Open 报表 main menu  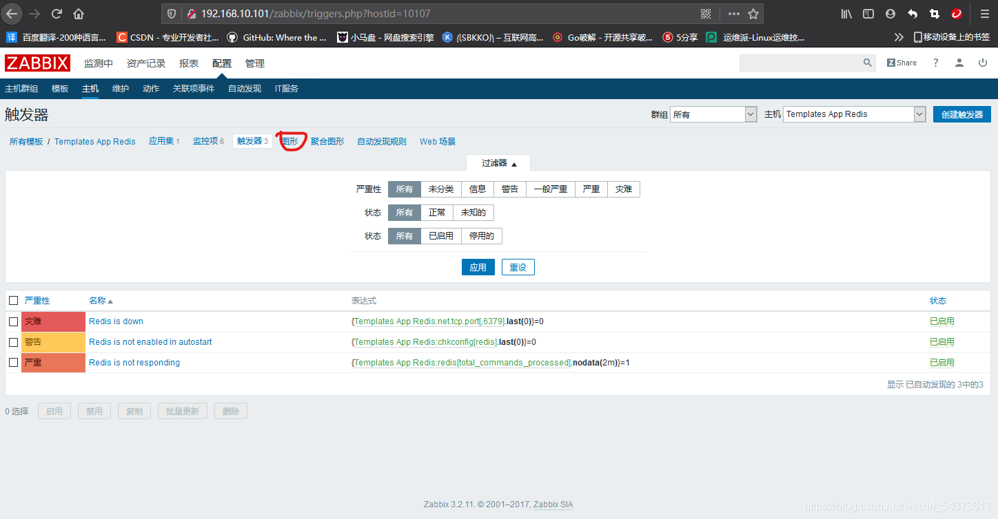189,63
